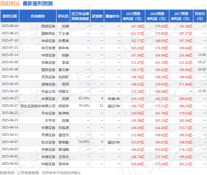Click the 70.16% accuracy value
207x175 pixels.
pyautogui.click(x=84, y=105)
